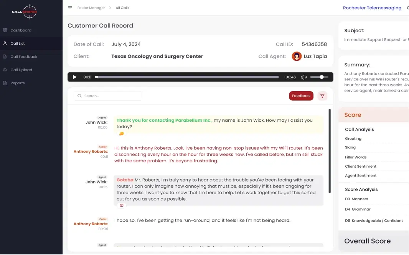Open the Feedback button
Viewport: 409px width, 255px height.
pos(301,96)
